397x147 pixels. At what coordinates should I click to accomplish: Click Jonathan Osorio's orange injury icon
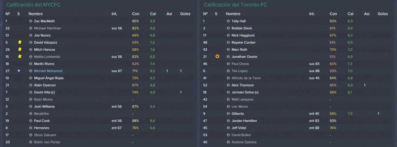point(217,56)
